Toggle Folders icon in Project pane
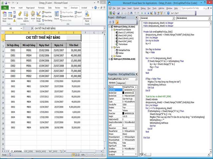This screenshot has height=159, width=213. [117, 22]
